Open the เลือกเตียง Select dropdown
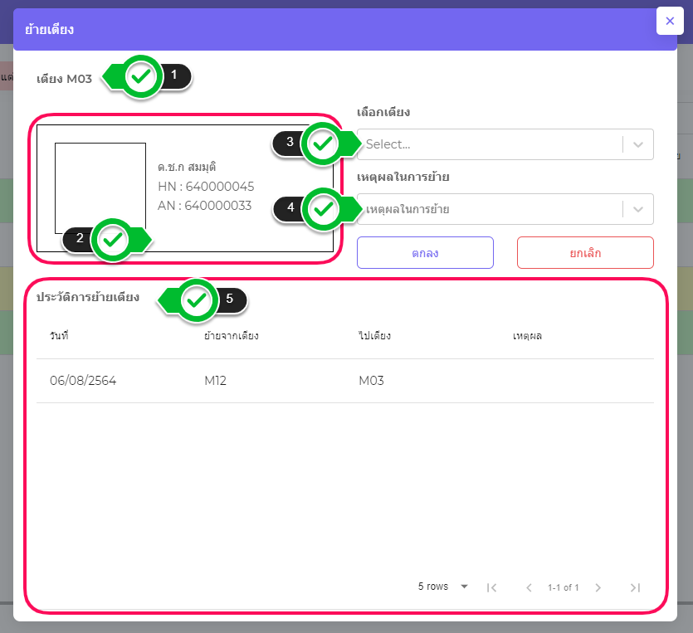 [490, 144]
